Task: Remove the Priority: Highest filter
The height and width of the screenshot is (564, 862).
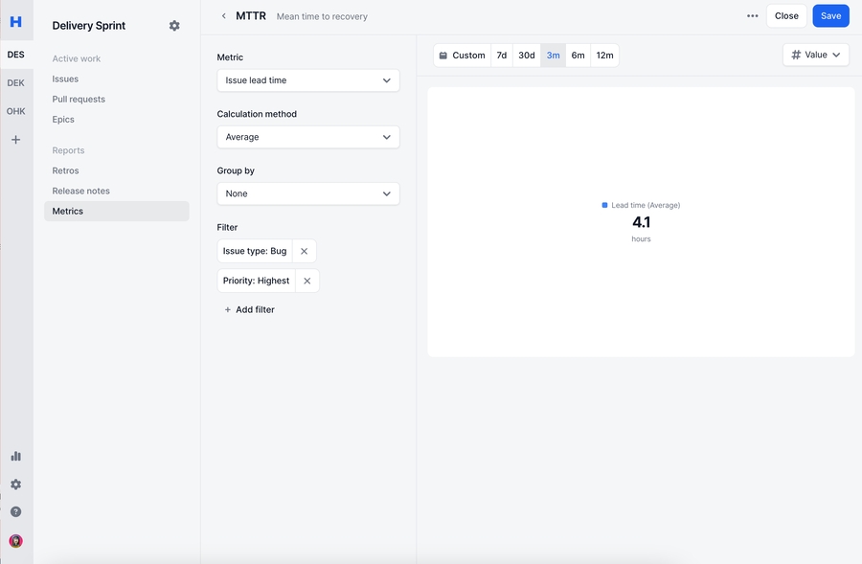Action: coord(306,281)
